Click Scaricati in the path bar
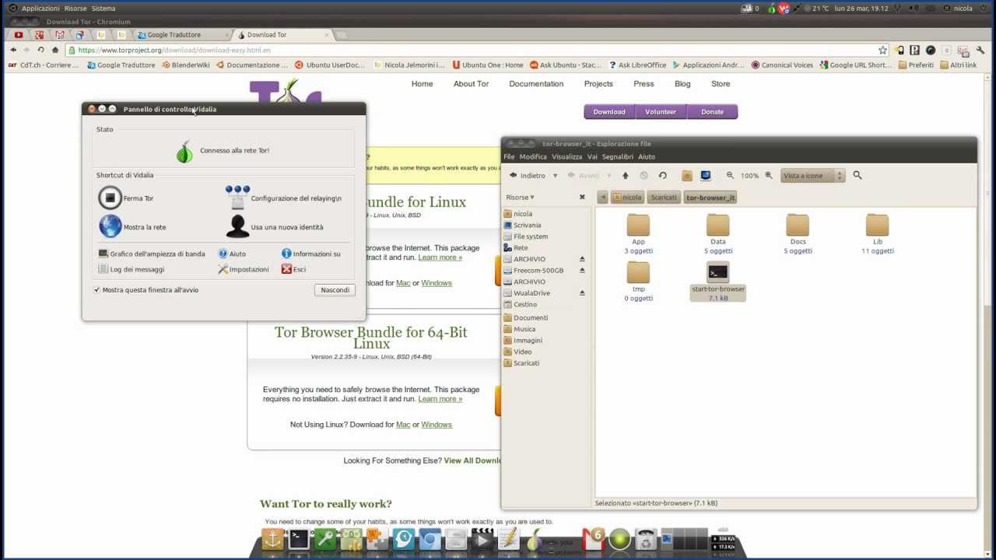The height and width of the screenshot is (560, 996). point(664,198)
